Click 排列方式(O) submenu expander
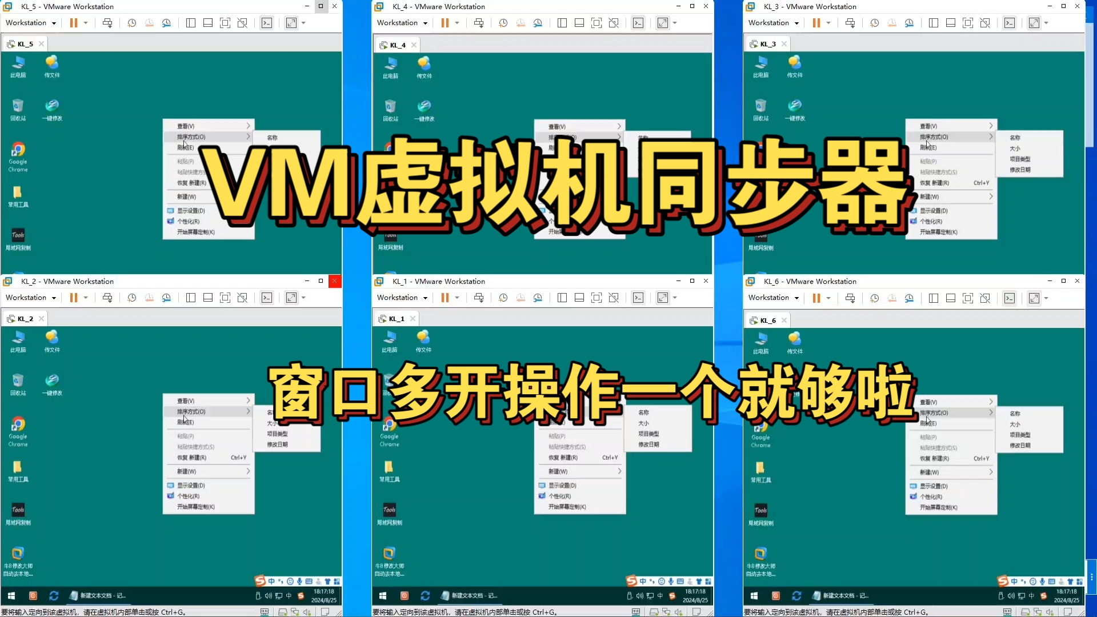 (248, 137)
